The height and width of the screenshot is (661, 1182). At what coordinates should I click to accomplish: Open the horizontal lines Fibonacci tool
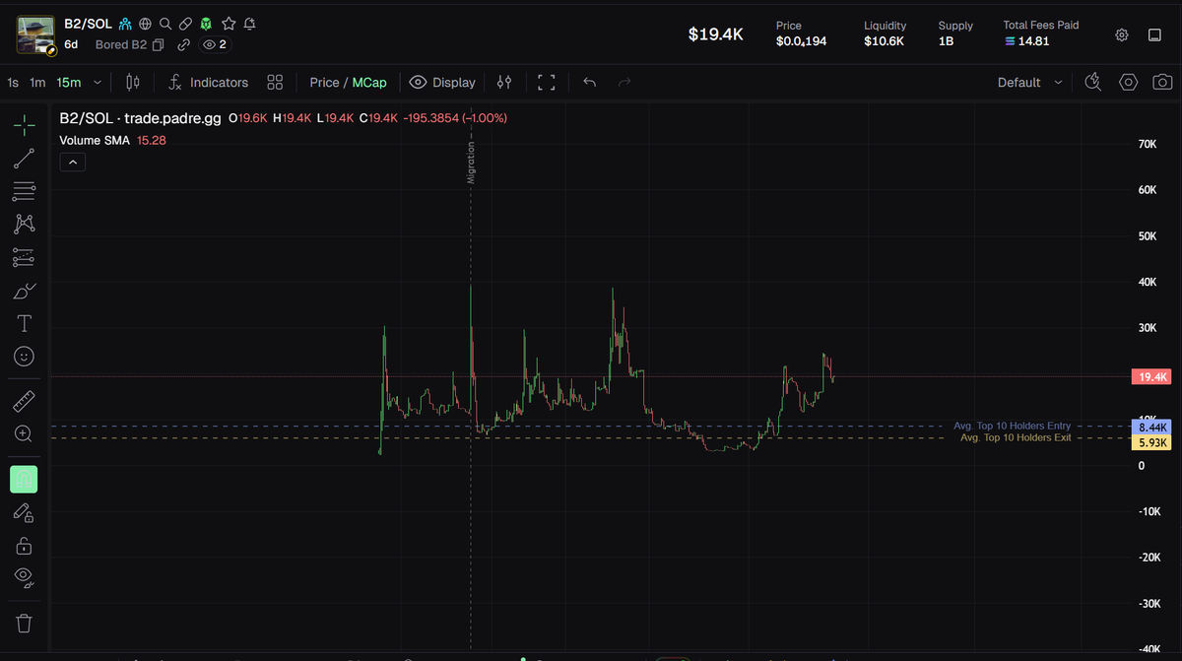click(x=25, y=191)
